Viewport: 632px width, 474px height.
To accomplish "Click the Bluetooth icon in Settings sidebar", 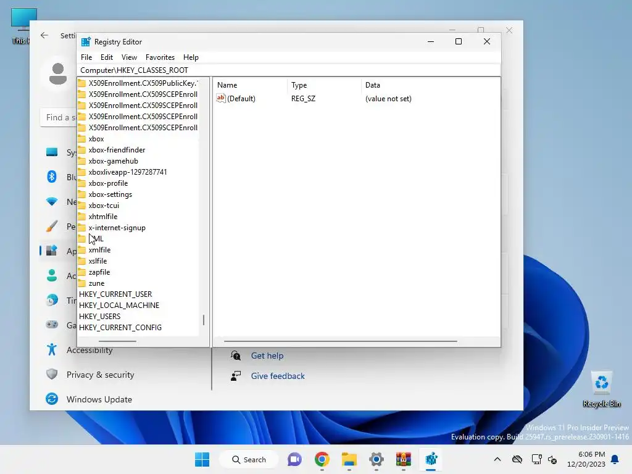I will [x=52, y=177].
